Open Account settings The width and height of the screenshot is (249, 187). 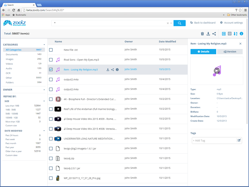coord(231,23)
